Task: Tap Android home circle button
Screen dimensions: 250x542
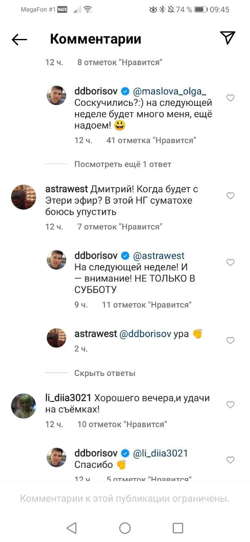Action: tap(125, 528)
